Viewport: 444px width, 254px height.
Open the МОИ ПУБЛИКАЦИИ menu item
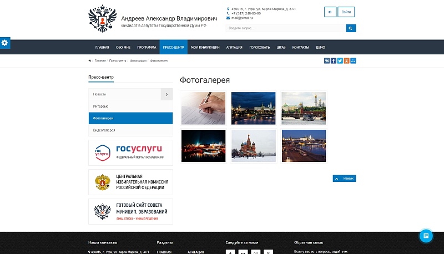[x=205, y=47]
